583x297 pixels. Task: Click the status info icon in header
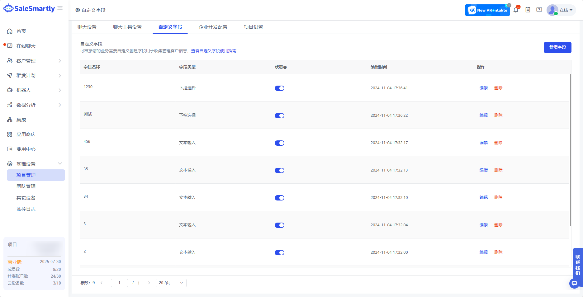tap(285, 67)
